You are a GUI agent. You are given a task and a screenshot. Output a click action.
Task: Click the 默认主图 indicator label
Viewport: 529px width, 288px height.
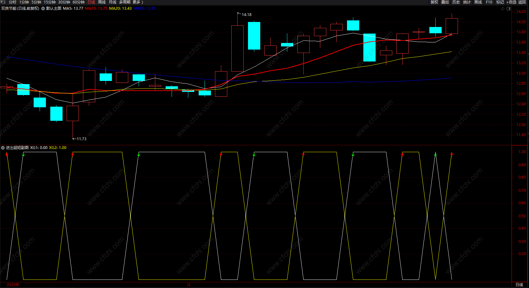pos(54,8)
